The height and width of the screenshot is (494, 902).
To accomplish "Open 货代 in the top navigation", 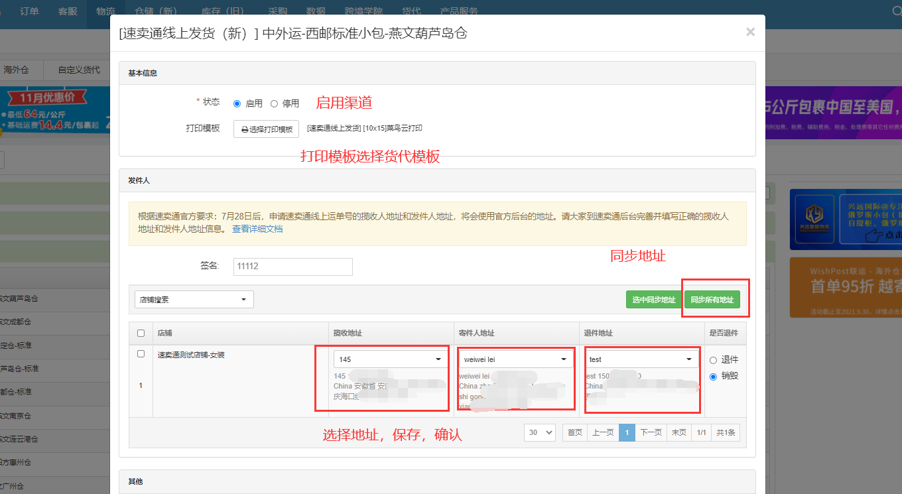I will [x=411, y=11].
